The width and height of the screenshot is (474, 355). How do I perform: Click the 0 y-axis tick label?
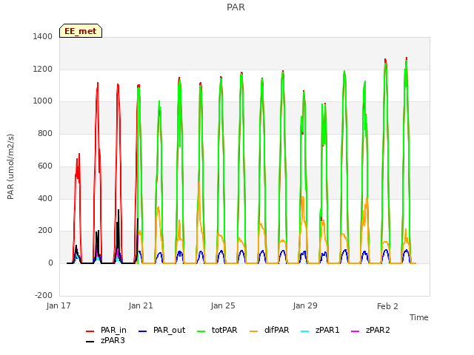tap(50, 263)
